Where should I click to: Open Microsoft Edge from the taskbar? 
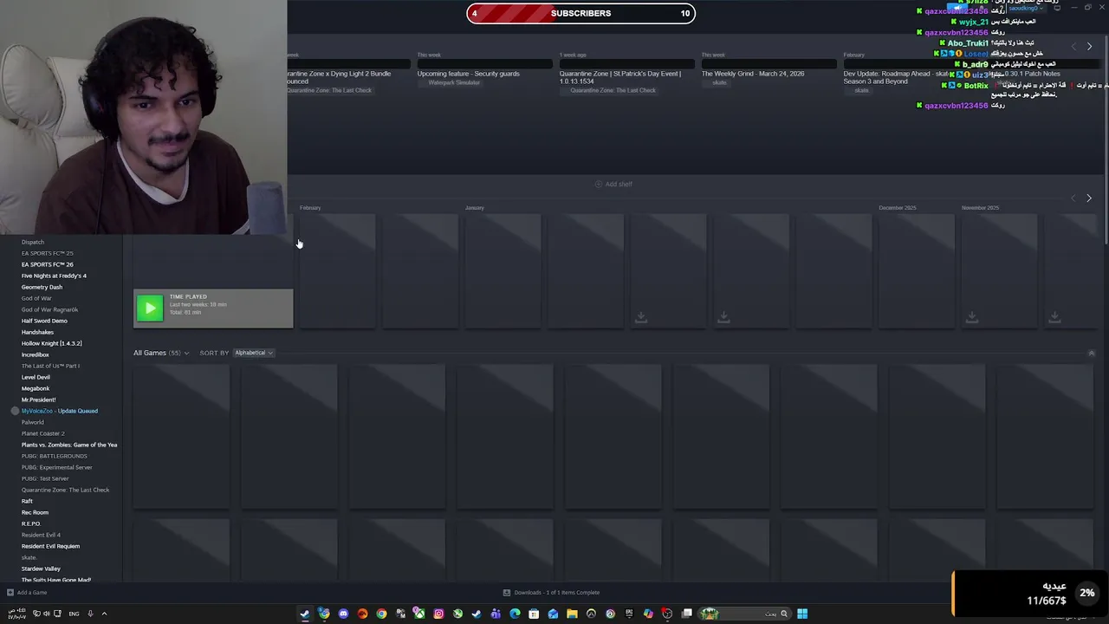pos(515,614)
